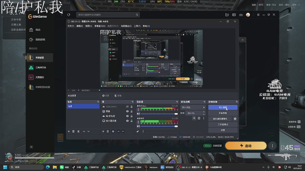Hide the 图像 source
Image resolution: width=305 pixels, height=171 pixels.
point(127,111)
